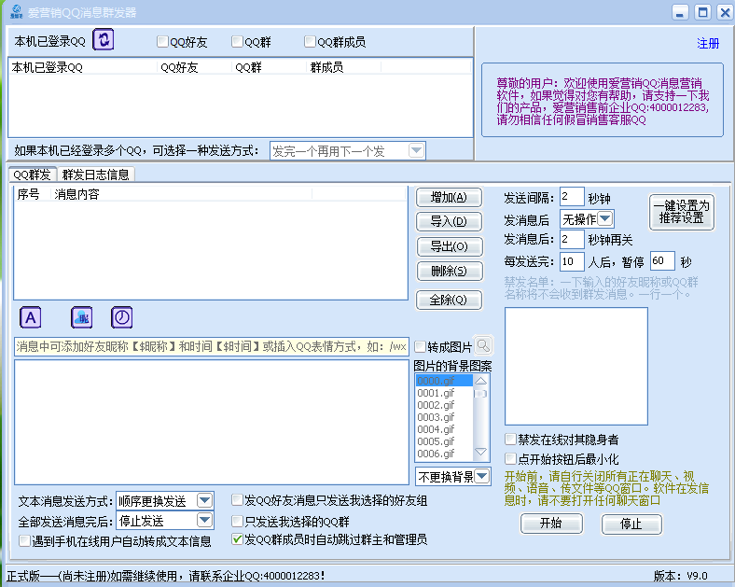Click the 禁发名单 blacklist text area
The width and height of the screenshot is (735, 587).
pyautogui.click(x=576, y=366)
